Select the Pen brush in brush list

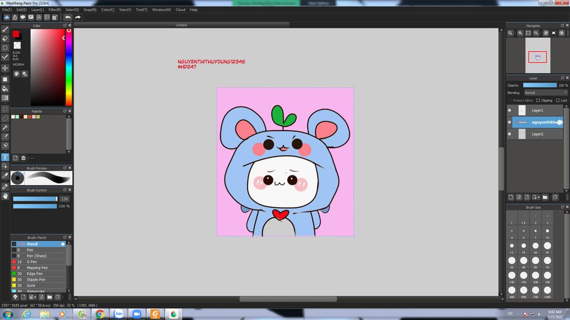click(x=38, y=250)
